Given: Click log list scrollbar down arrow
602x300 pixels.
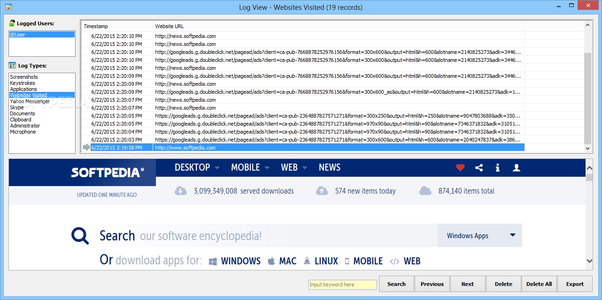Looking at the screenshot, I should 588,148.
